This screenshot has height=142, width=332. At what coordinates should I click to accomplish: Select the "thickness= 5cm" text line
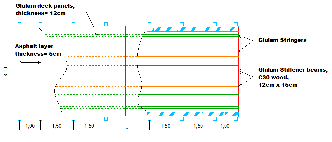[x=38, y=54]
